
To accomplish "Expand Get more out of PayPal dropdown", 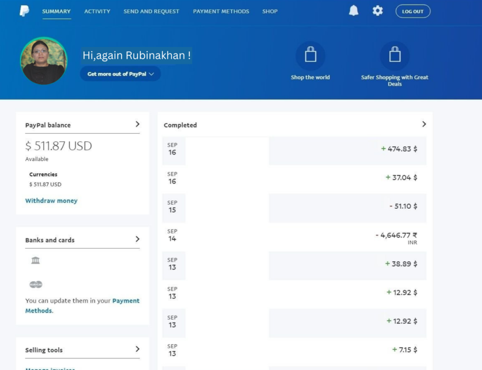I will [120, 74].
